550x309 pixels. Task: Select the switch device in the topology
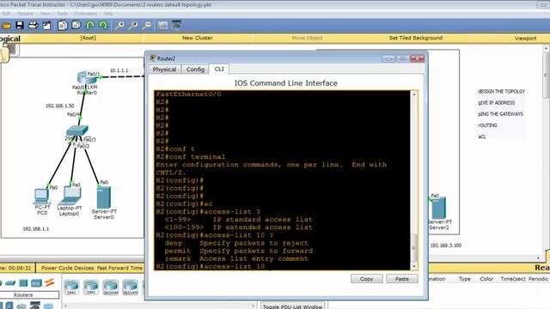77,130
